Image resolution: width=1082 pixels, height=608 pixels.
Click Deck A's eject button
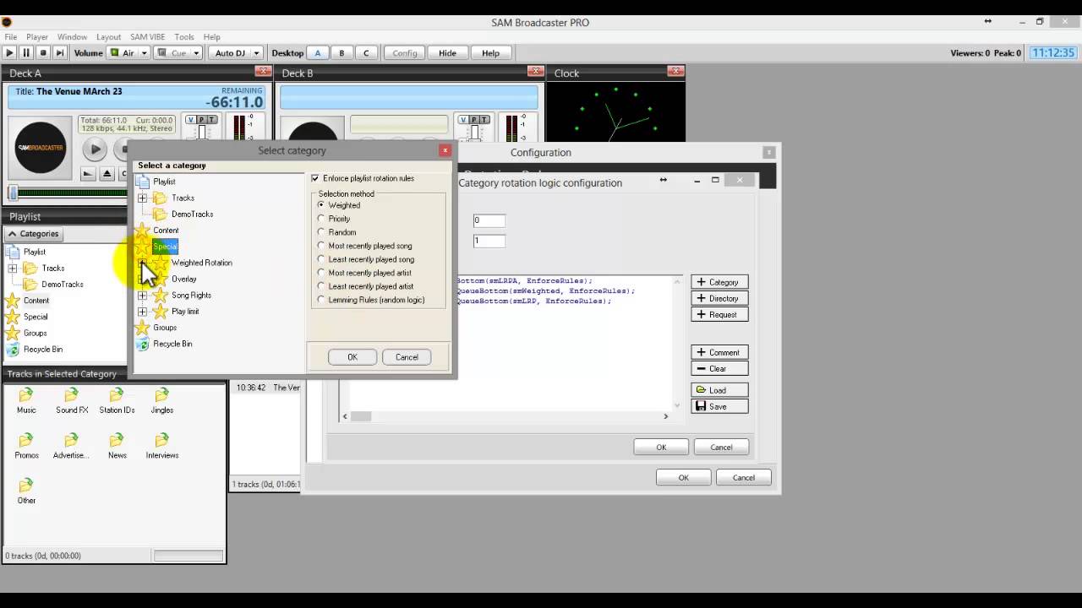(x=107, y=174)
